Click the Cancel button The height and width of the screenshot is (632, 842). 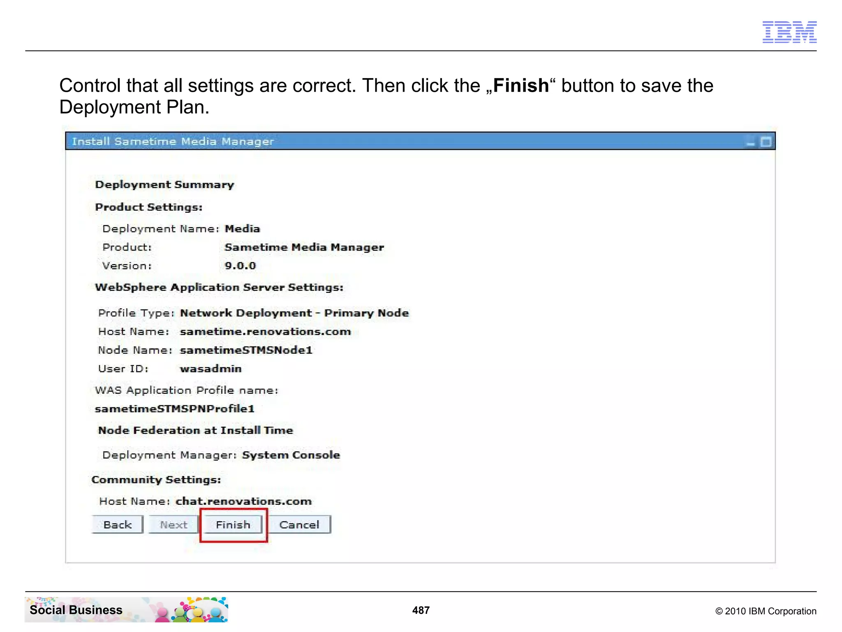pos(299,525)
